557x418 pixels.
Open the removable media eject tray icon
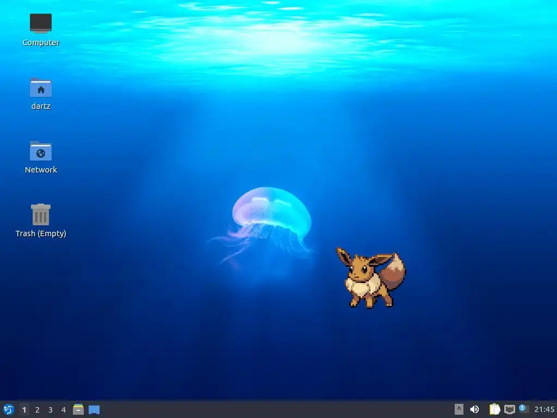pyautogui.click(x=459, y=409)
